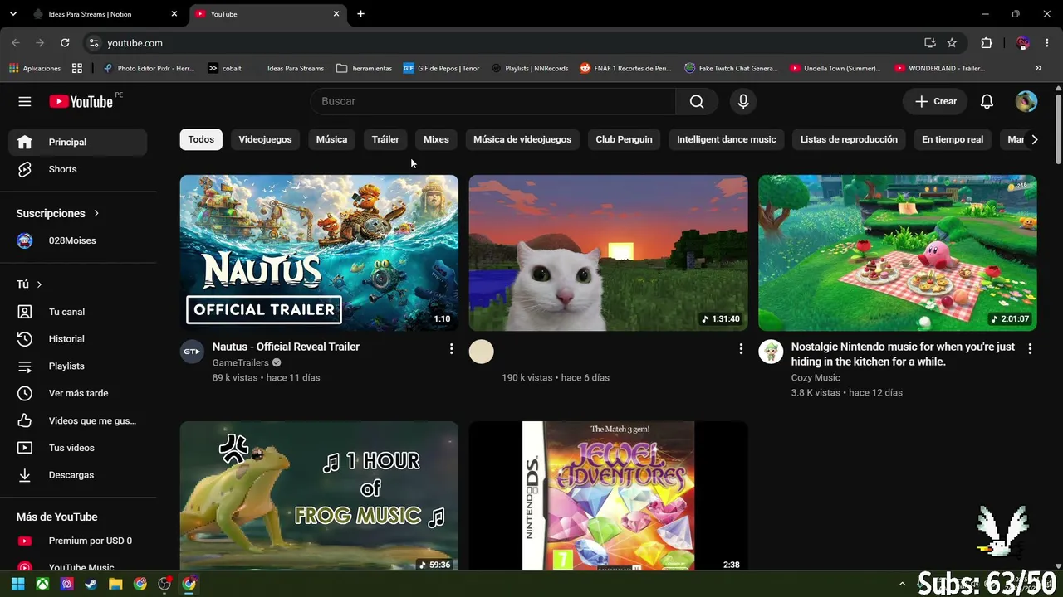Bookmark this page with the star icon

coord(952,43)
